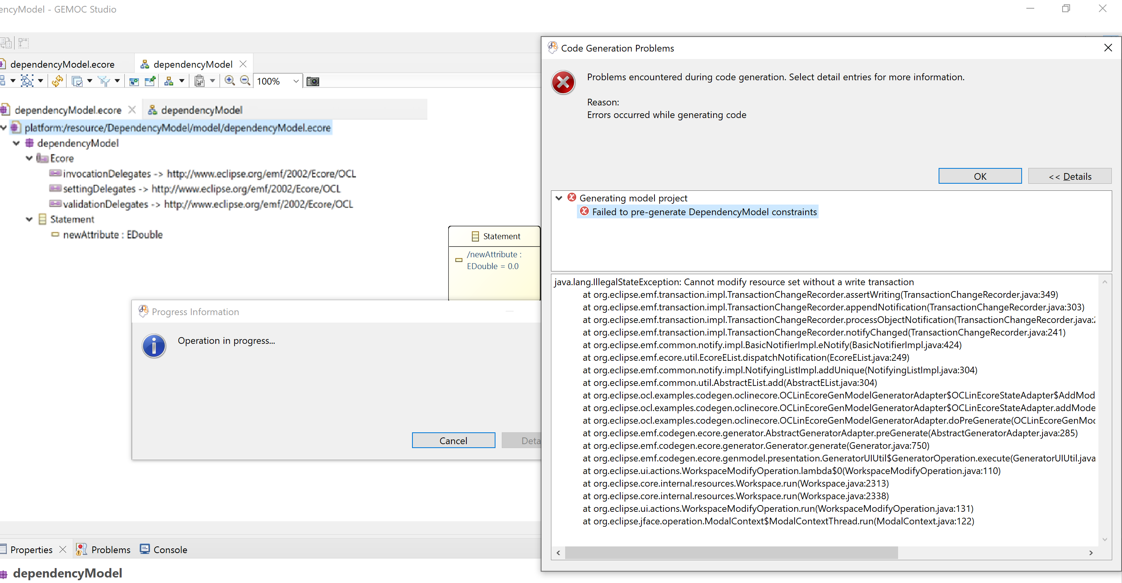Click the show/hide window icon left of pin

pyautogui.click(x=134, y=81)
